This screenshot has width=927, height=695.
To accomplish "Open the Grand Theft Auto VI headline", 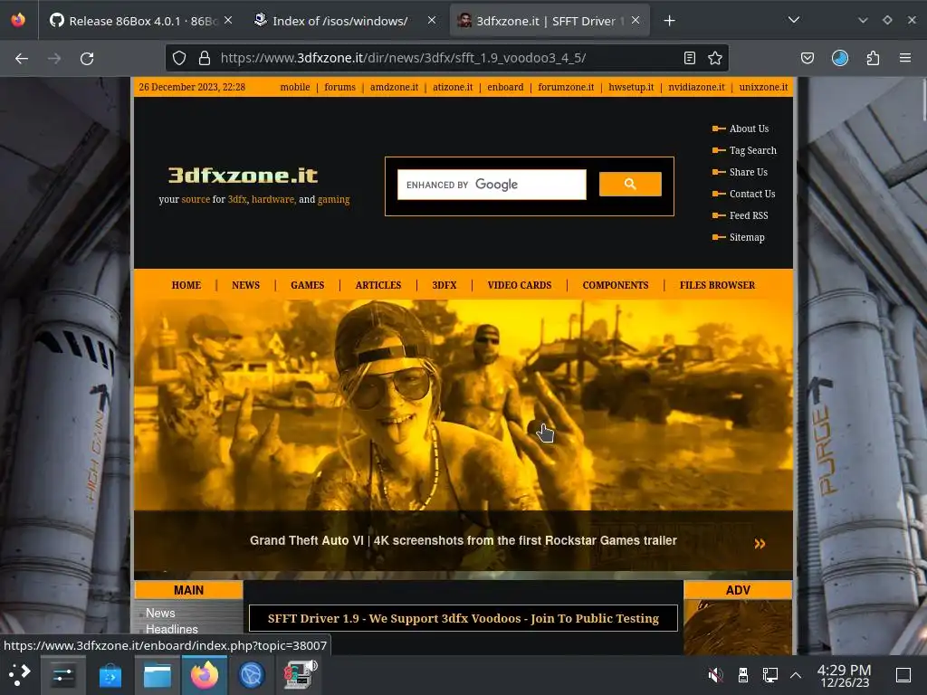I will pyautogui.click(x=463, y=540).
